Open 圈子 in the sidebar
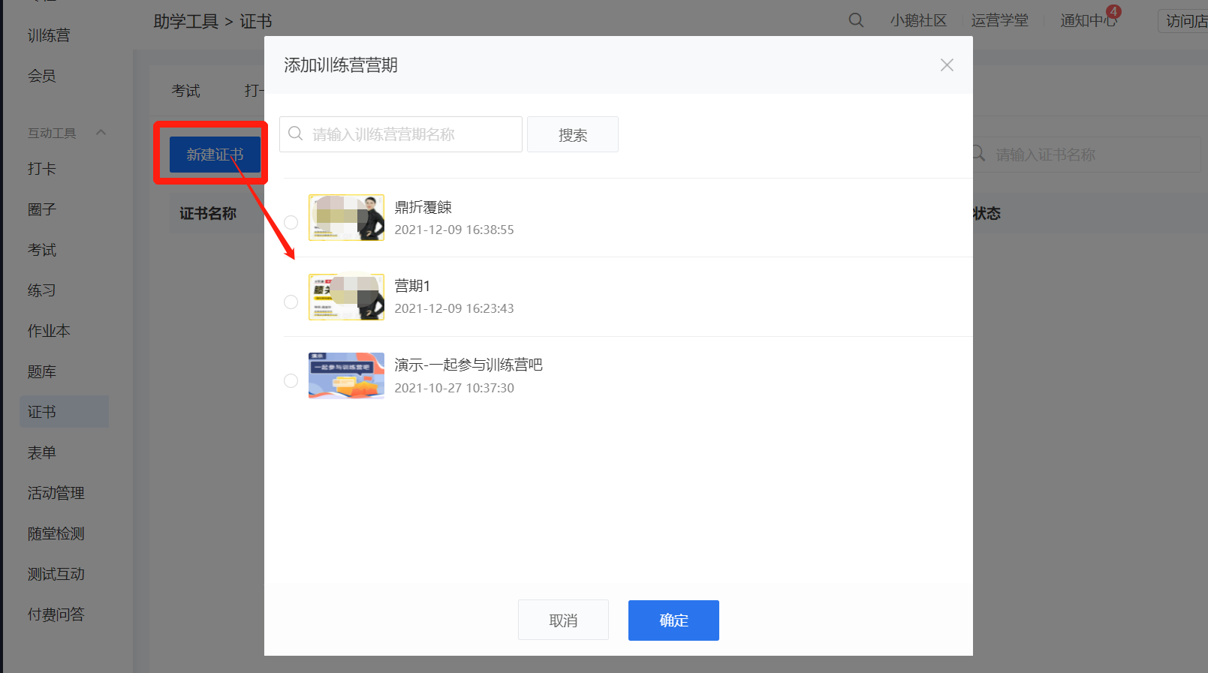The width and height of the screenshot is (1208, 673). tap(42, 209)
